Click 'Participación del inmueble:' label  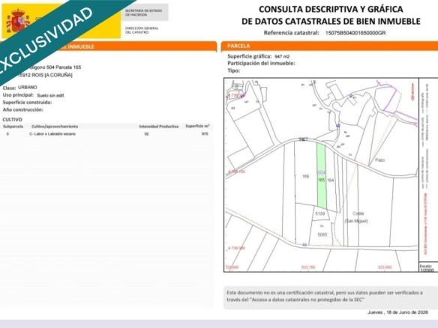pos(261,64)
